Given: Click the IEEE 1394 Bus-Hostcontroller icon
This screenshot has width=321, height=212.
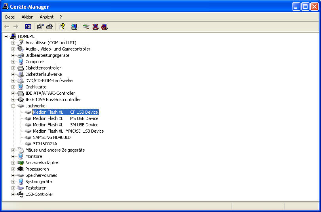Looking at the screenshot, I should click(21, 99).
